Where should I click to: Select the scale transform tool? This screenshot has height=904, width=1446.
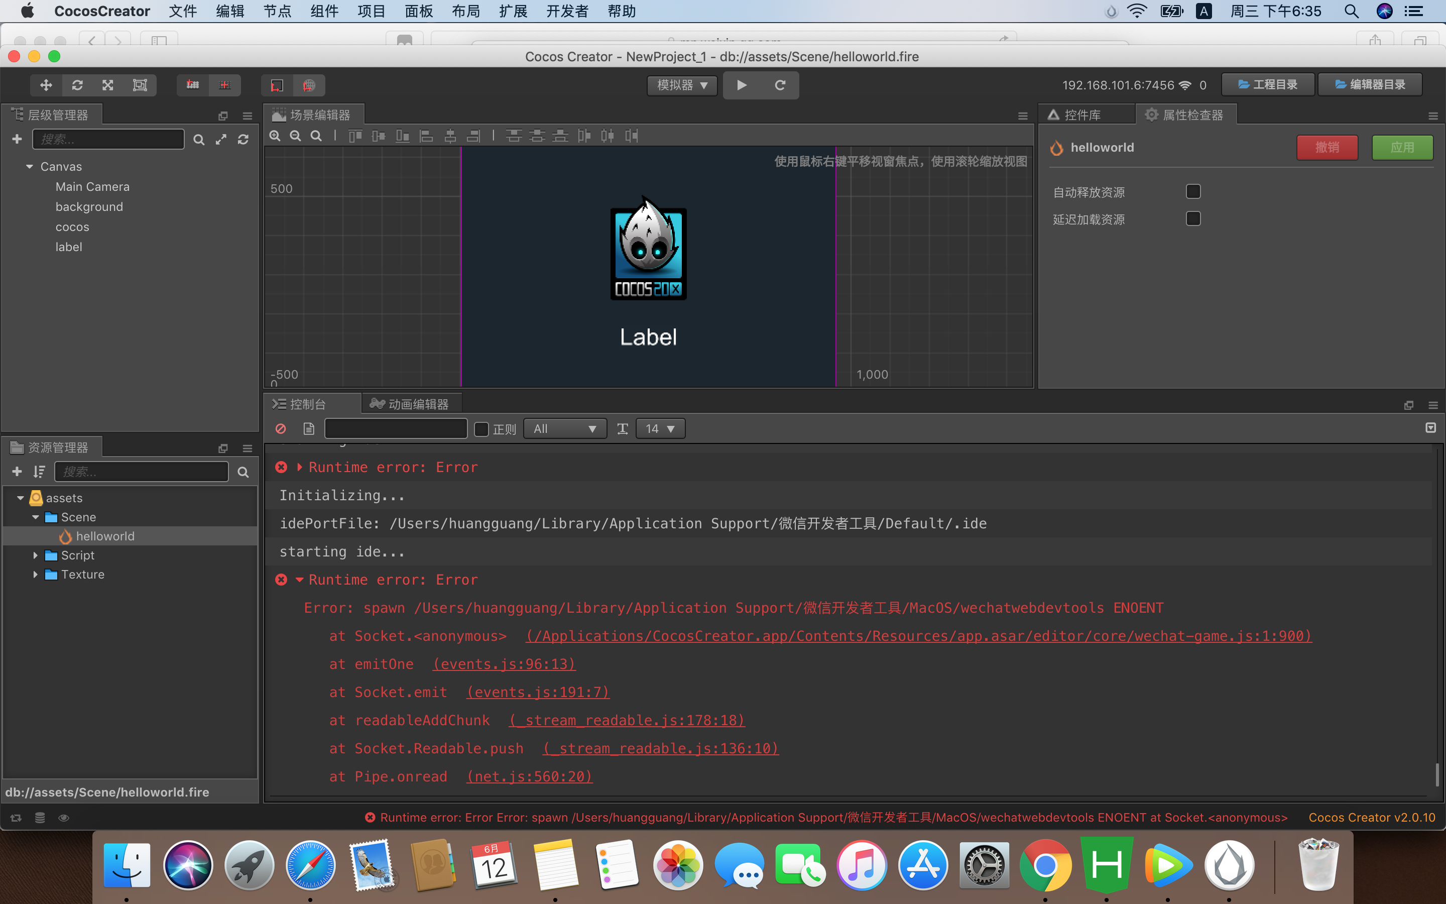click(108, 85)
